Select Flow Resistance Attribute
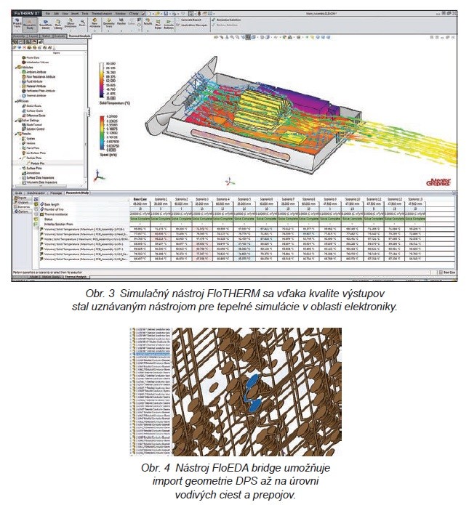 point(39,76)
